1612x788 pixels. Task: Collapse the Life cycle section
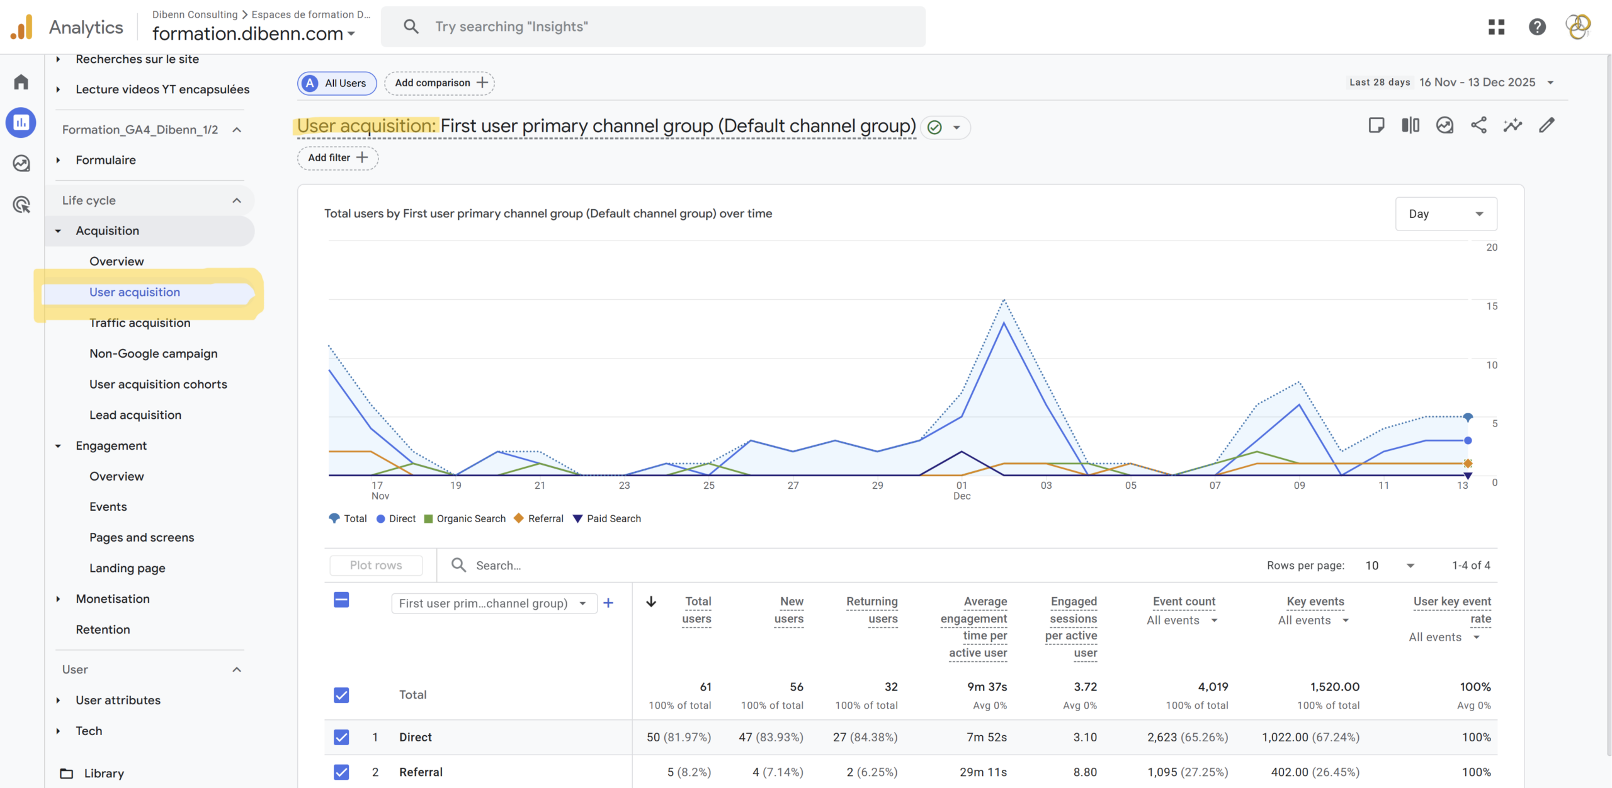click(x=237, y=200)
